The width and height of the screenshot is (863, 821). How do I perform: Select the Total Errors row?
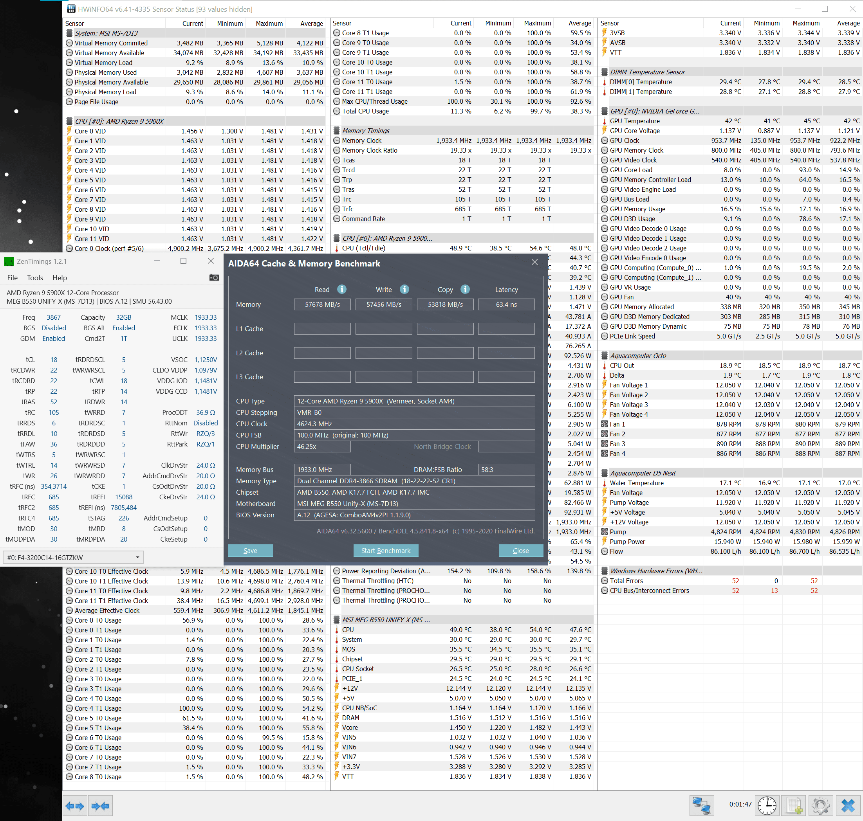tap(730, 581)
